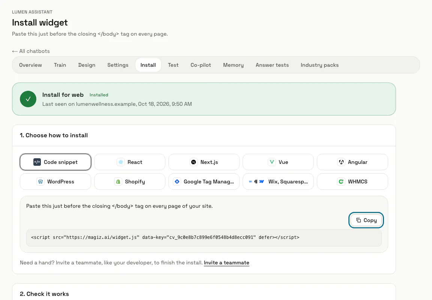Image resolution: width=432 pixels, height=300 pixels.
Task: Click the "Install widget" page title
Action: 40,22
